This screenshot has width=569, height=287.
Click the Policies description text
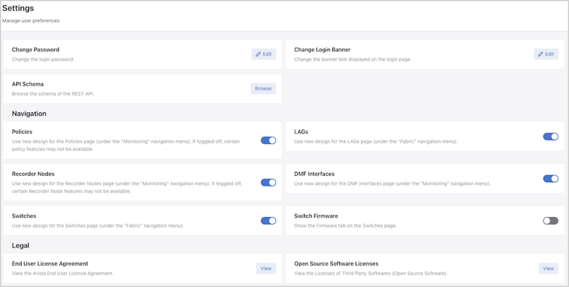click(x=128, y=145)
